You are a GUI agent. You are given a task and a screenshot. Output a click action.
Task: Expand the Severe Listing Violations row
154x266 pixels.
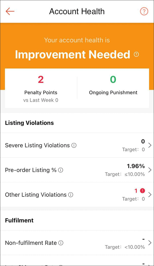point(150,145)
